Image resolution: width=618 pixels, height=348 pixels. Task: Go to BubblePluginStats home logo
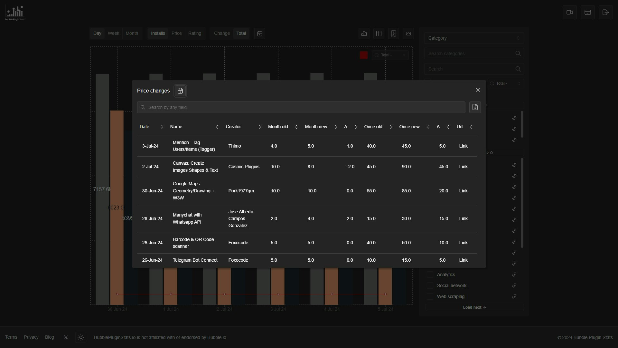pyautogui.click(x=15, y=13)
